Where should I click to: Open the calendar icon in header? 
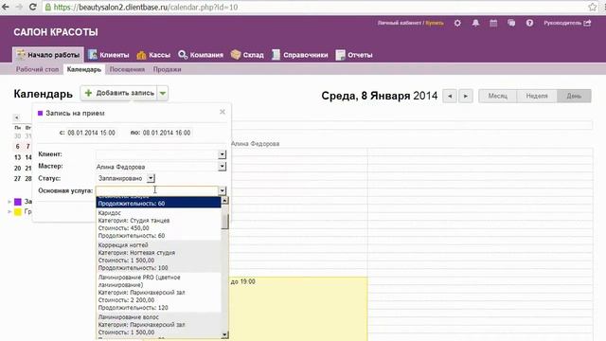click(x=493, y=23)
